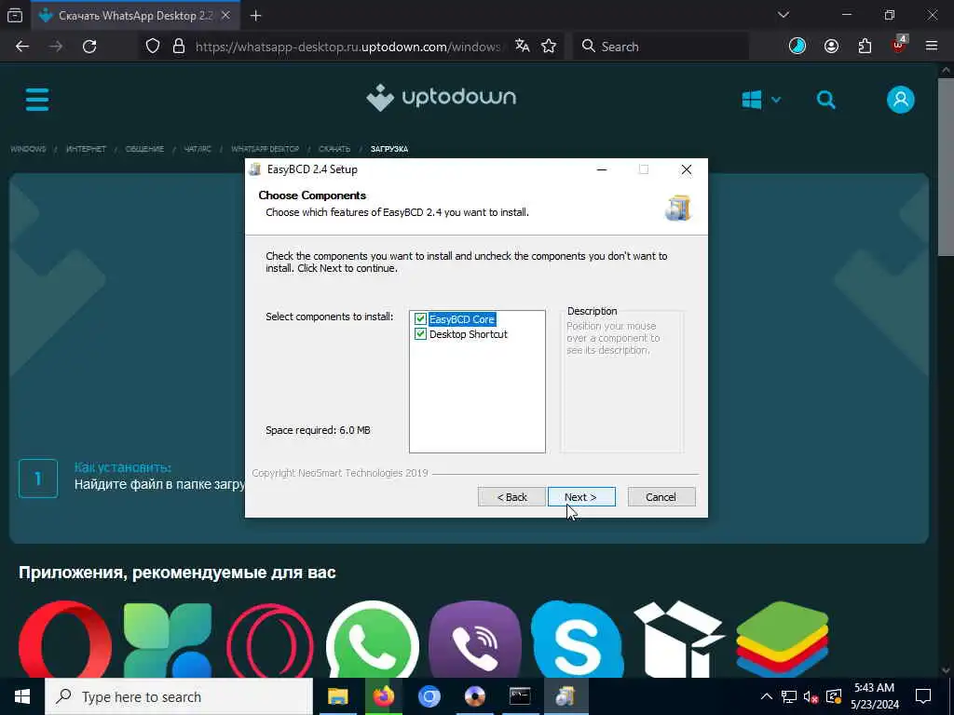The height and width of the screenshot is (715, 954).
Task: Open a new browser tab
Action: tap(255, 16)
